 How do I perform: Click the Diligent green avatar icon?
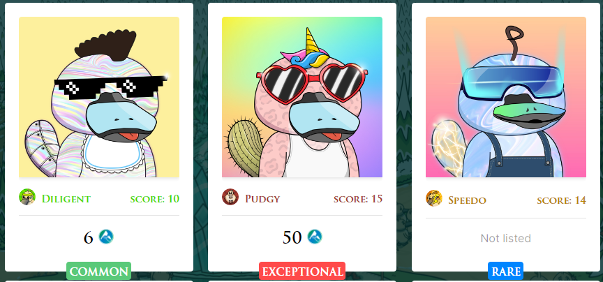tap(27, 197)
